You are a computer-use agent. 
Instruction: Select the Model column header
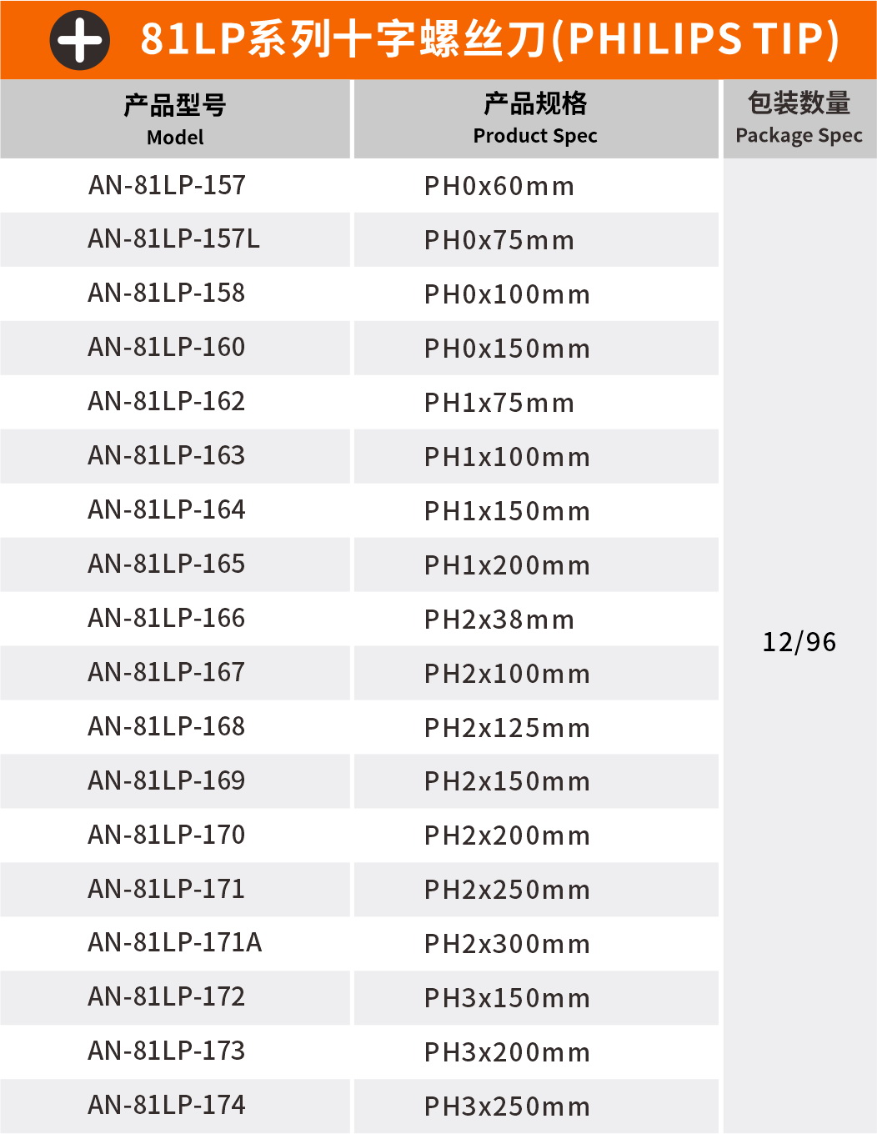[x=175, y=119]
